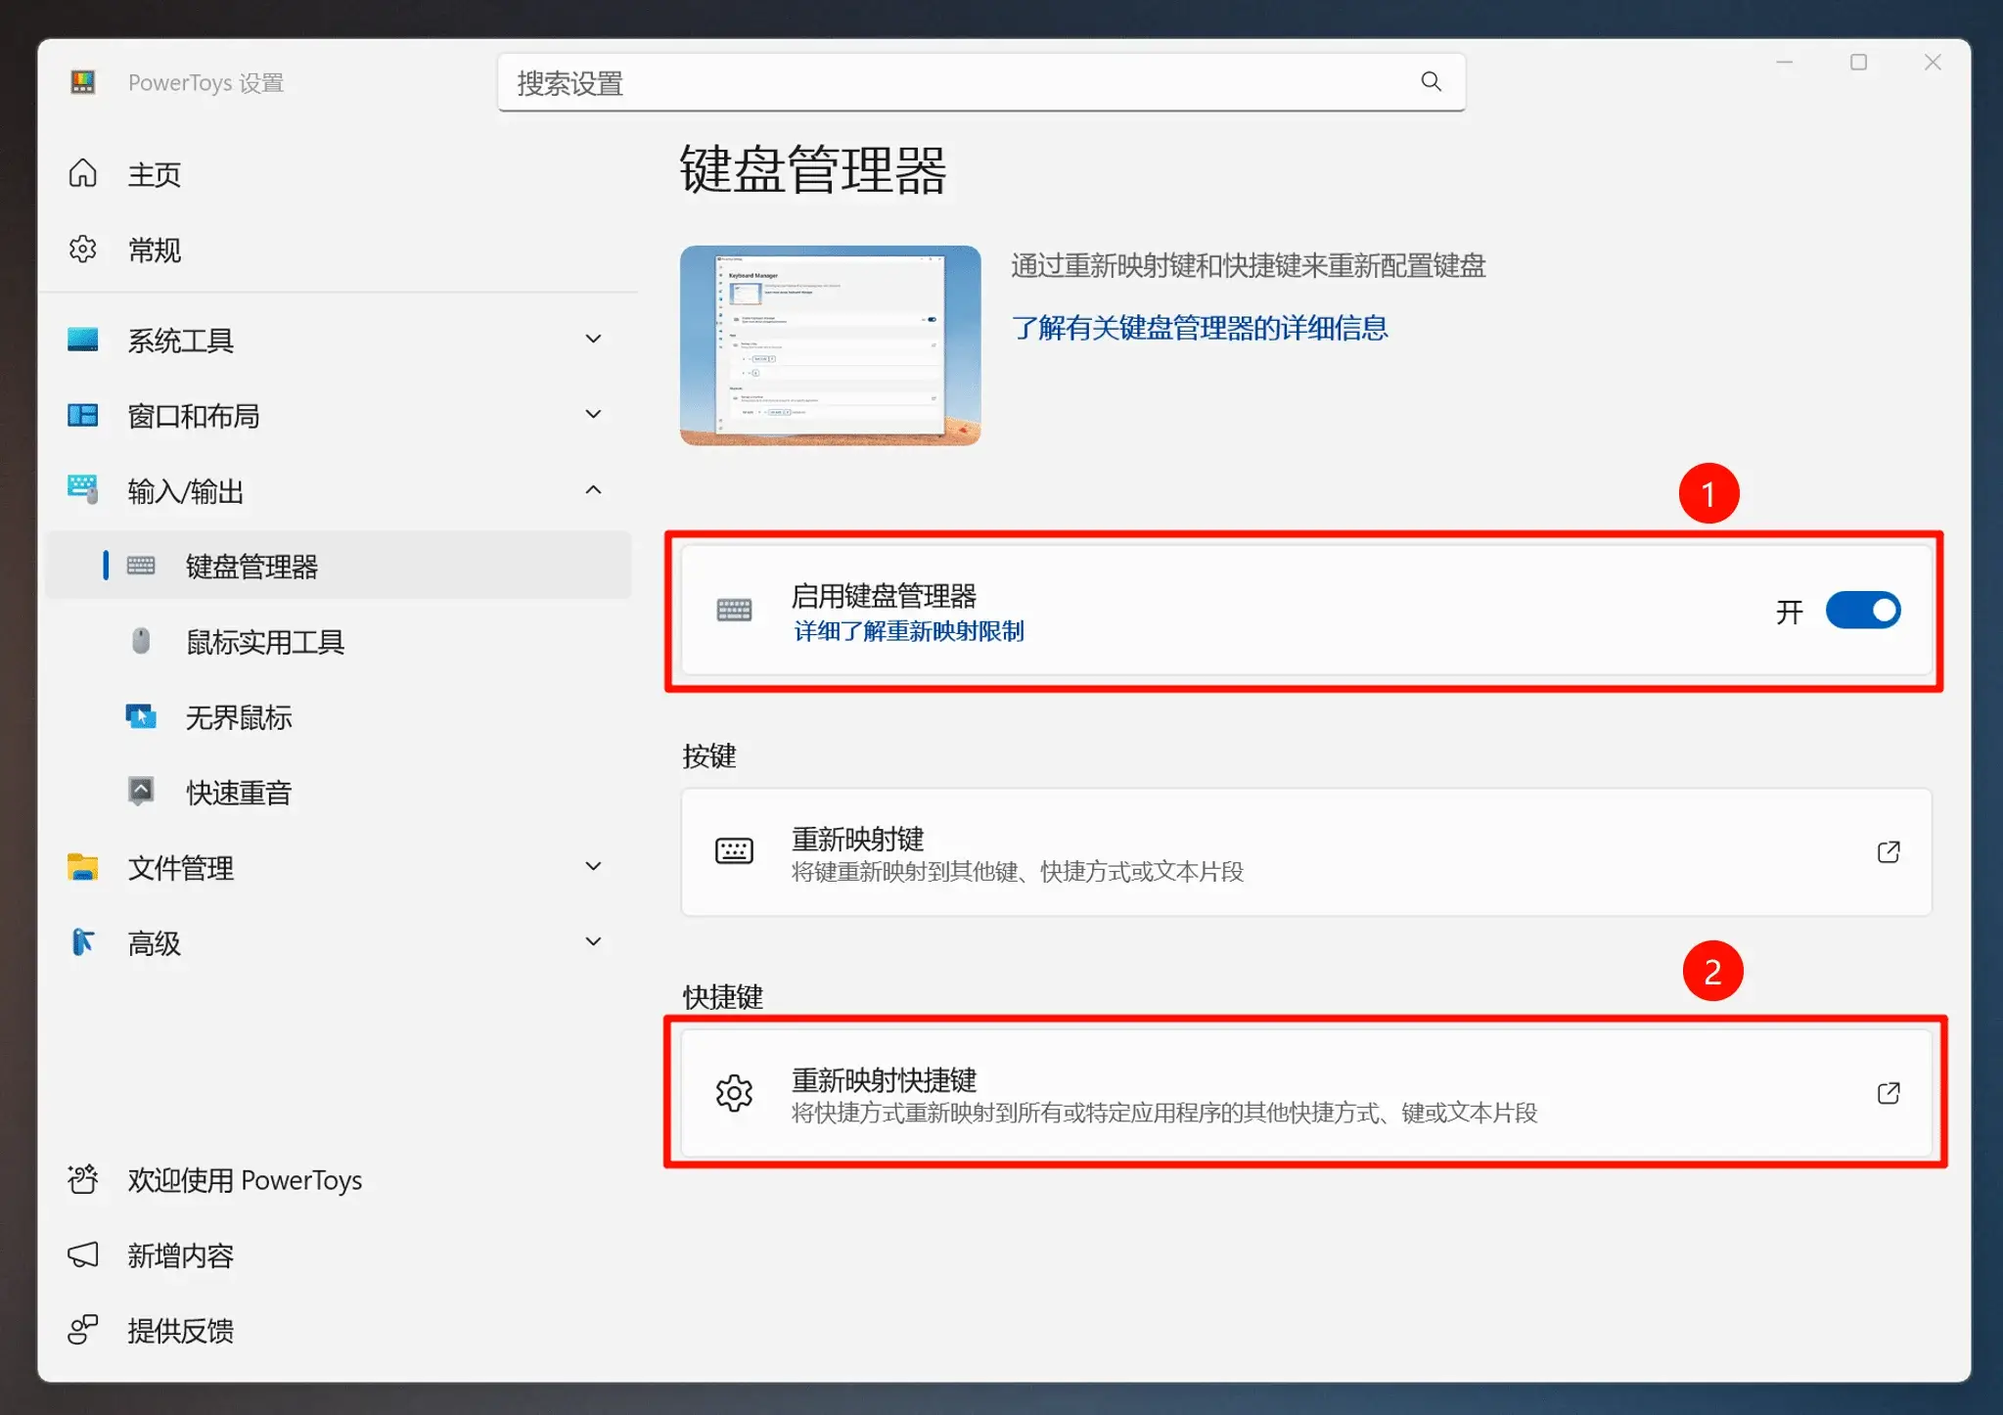Click the 开 label beside toggle

coord(1790,612)
